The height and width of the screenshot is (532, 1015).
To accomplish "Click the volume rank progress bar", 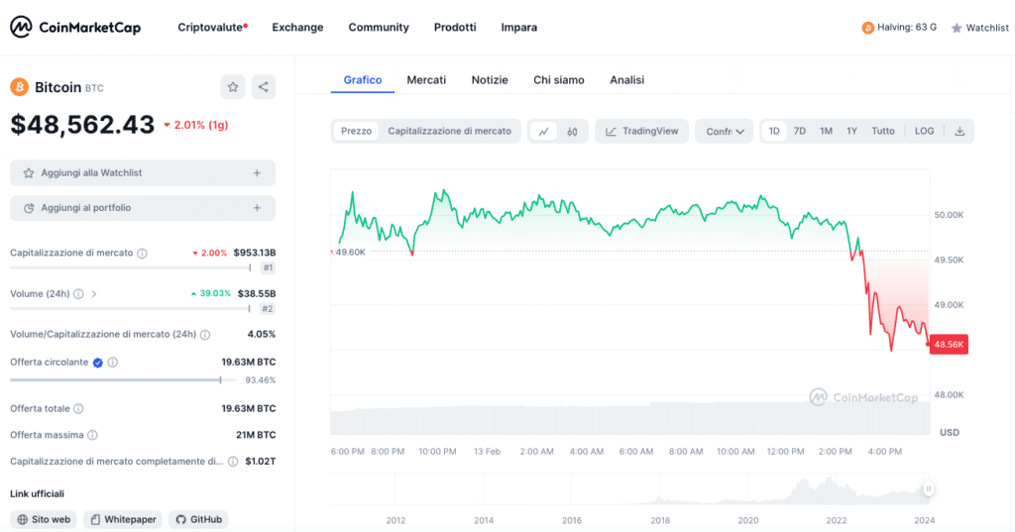I will (130, 309).
